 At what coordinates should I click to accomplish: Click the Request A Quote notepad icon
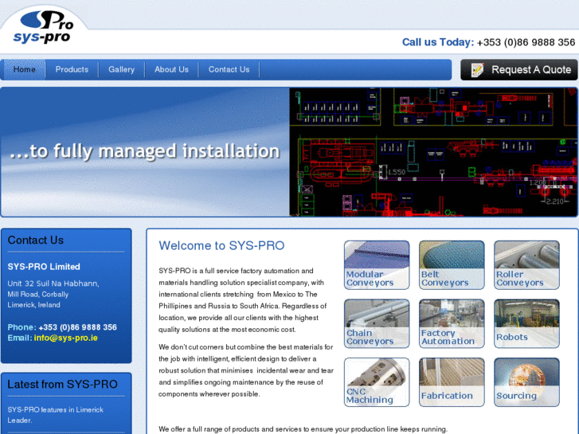click(x=477, y=70)
